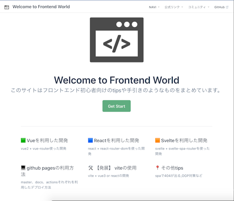Click the orange square icon beside Svelte
The image size is (234, 201).
pos(158,140)
